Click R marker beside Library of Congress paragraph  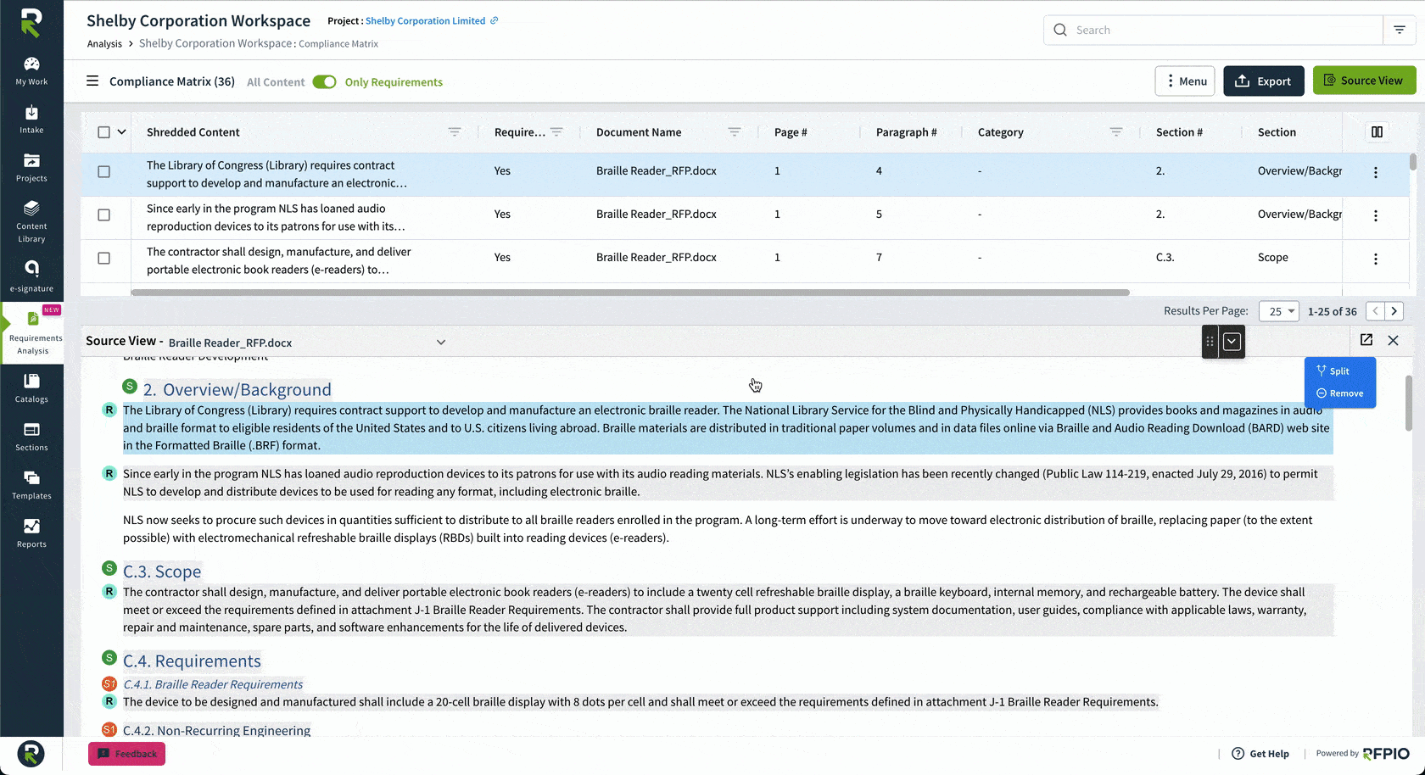(x=109, y=410)
